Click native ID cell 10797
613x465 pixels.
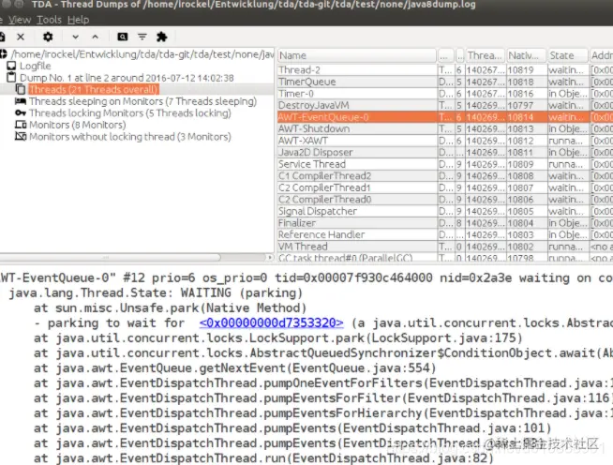[526, 105]
